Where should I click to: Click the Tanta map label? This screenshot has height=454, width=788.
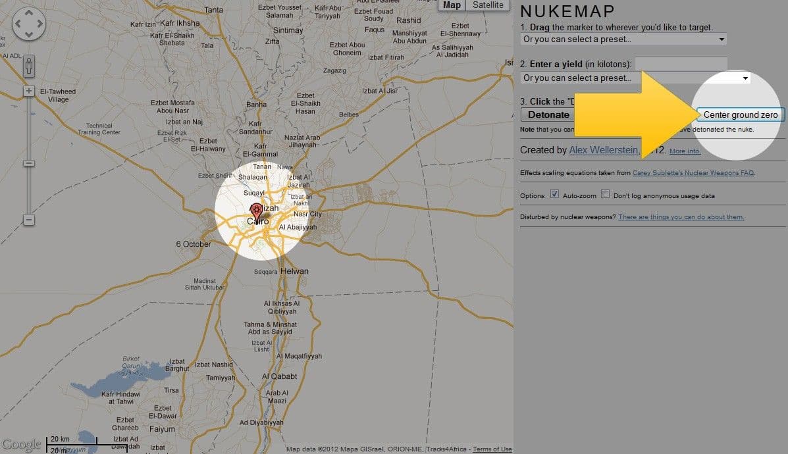pos(213,10)
